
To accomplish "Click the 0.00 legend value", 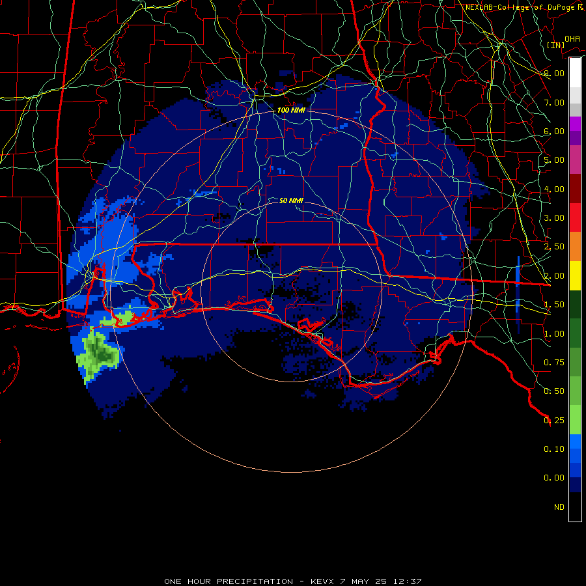I will [x=554, y=478].
